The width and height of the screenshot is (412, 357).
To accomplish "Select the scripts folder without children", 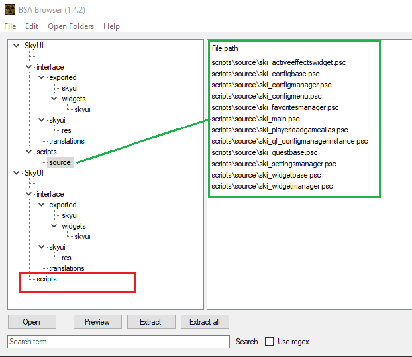I will point(47,279).
